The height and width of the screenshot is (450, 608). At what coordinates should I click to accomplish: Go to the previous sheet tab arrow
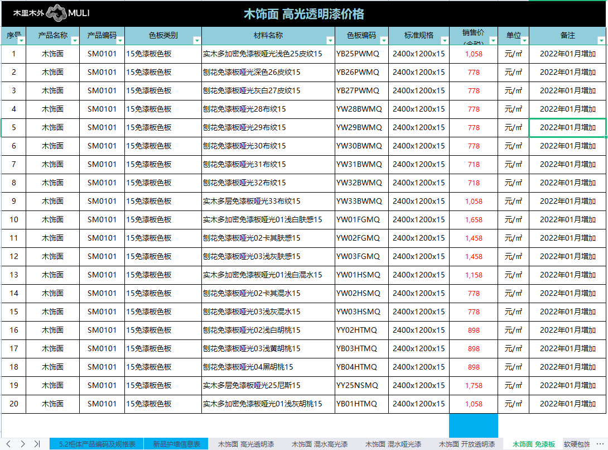(x=8, y=444)
